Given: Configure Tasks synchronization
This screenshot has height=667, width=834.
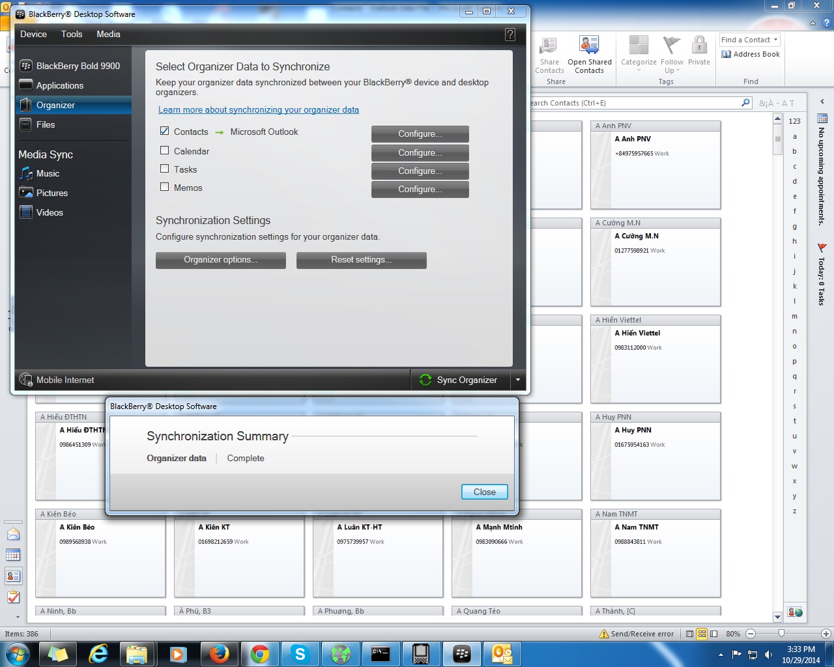Looking at the screenshot, I should 420,171.
